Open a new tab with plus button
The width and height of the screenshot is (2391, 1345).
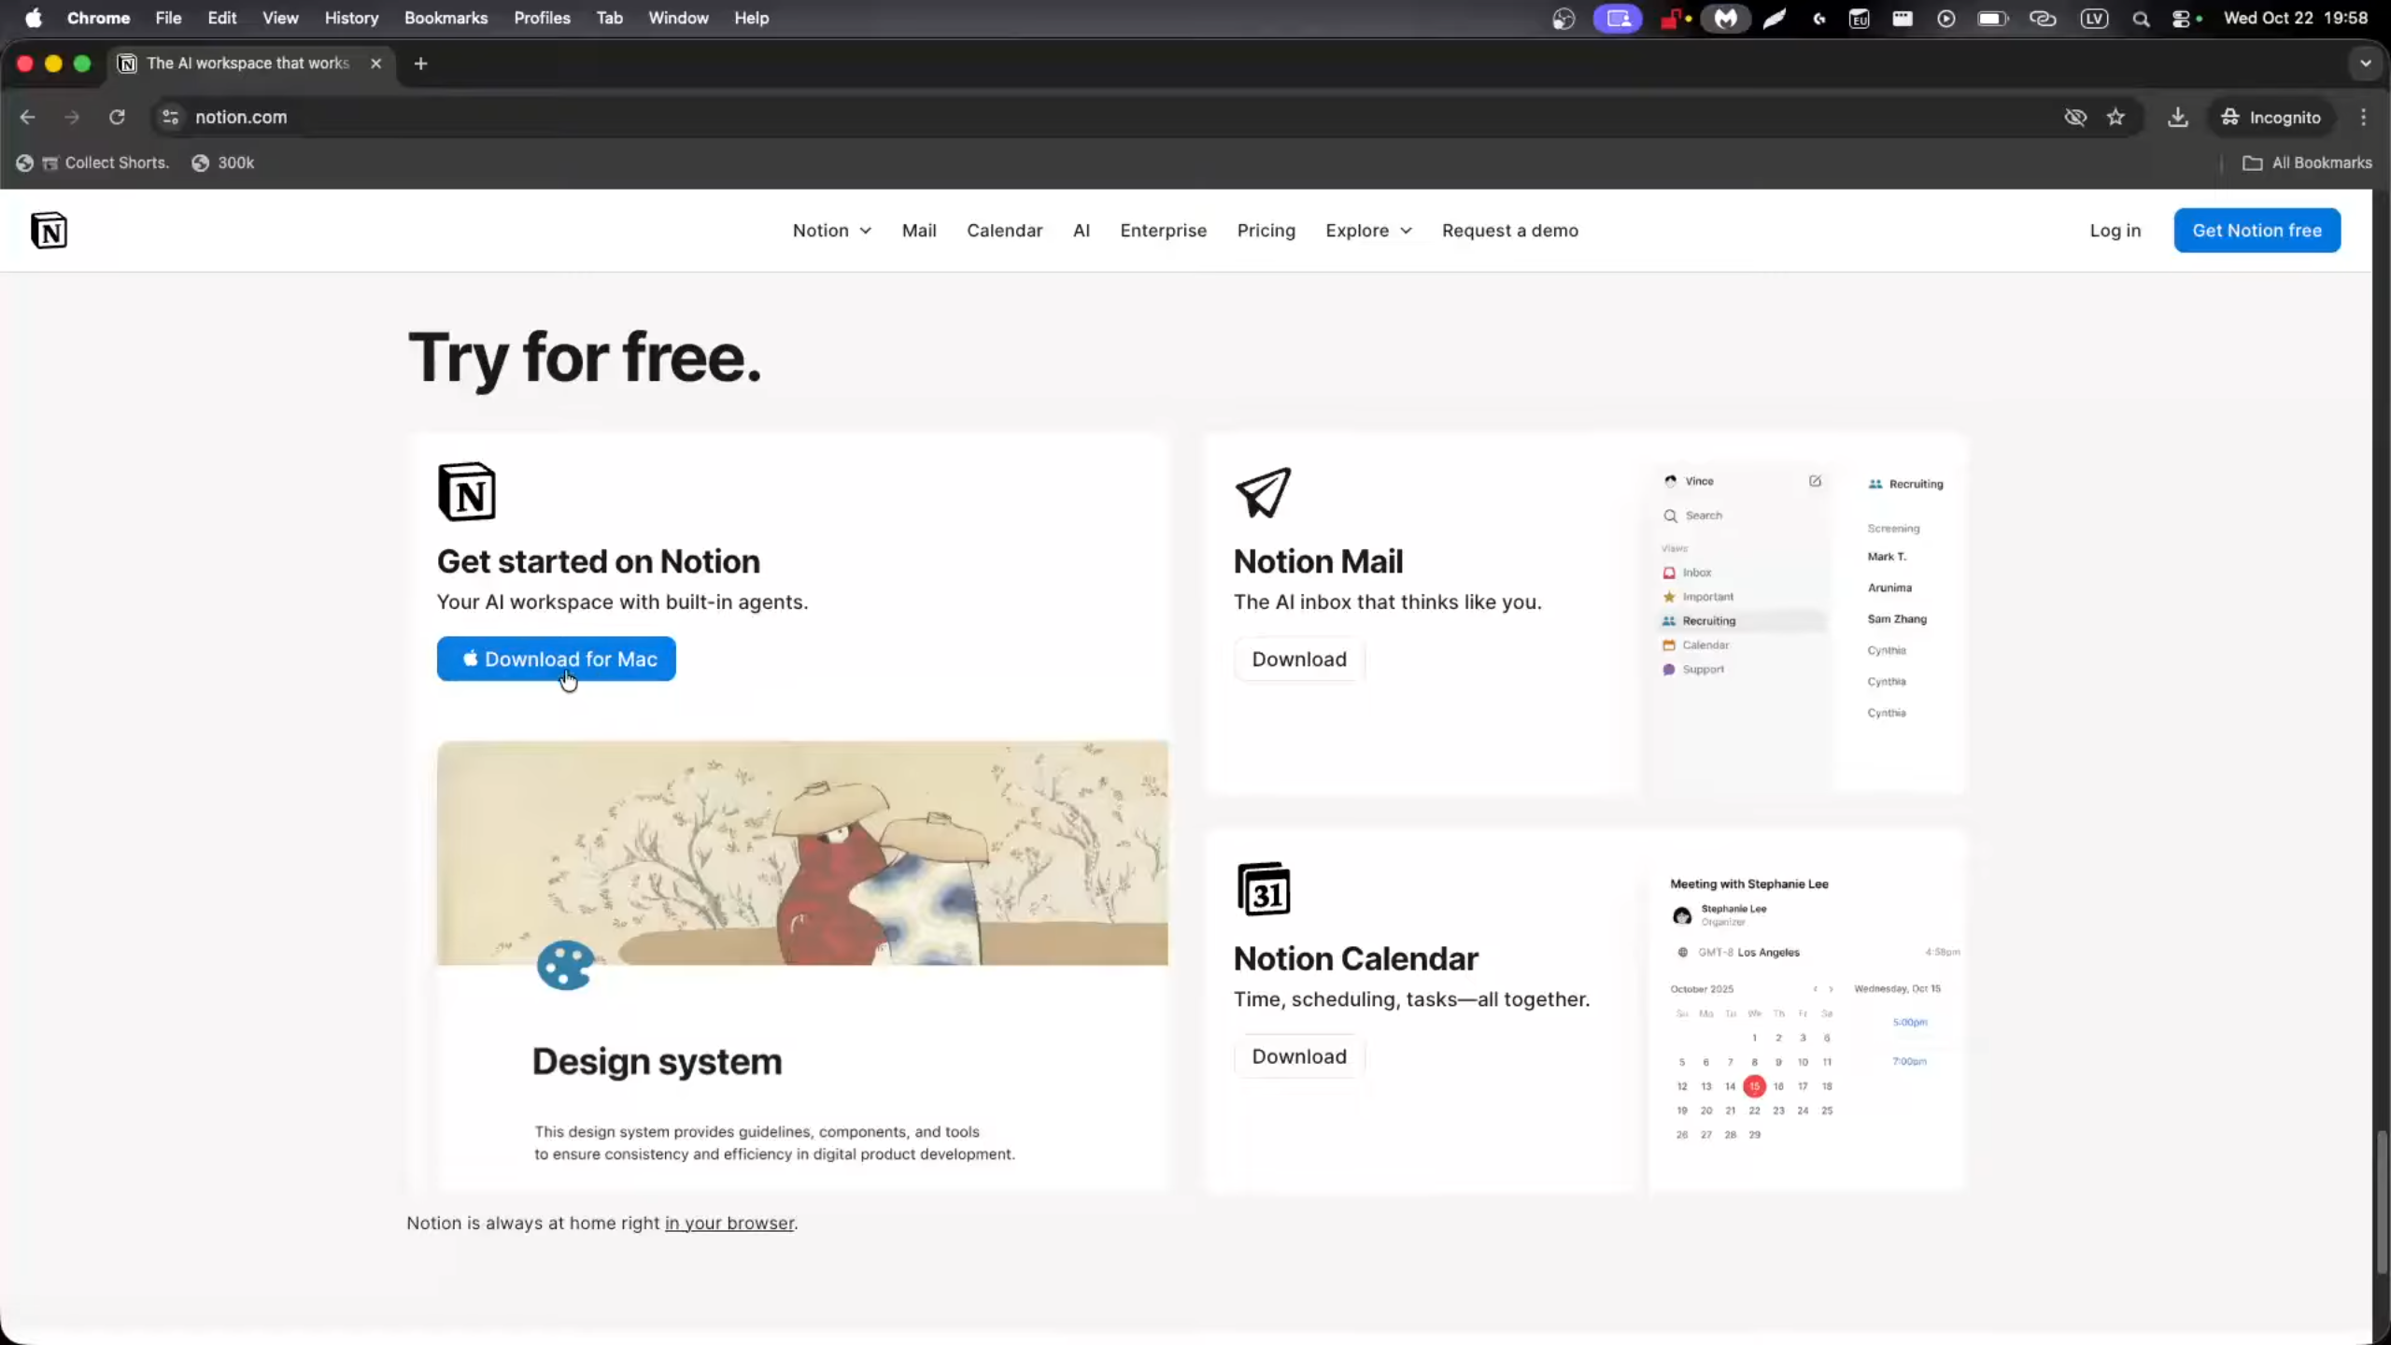[420, 64]
